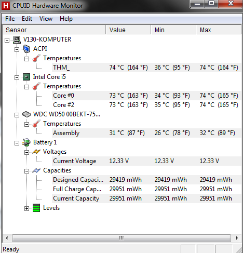Expand the Levels group

coord(26,209)
